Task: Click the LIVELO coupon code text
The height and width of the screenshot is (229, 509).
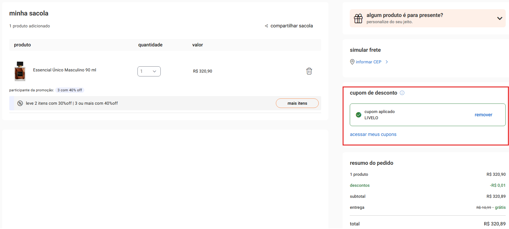Action: click(371, 118)
